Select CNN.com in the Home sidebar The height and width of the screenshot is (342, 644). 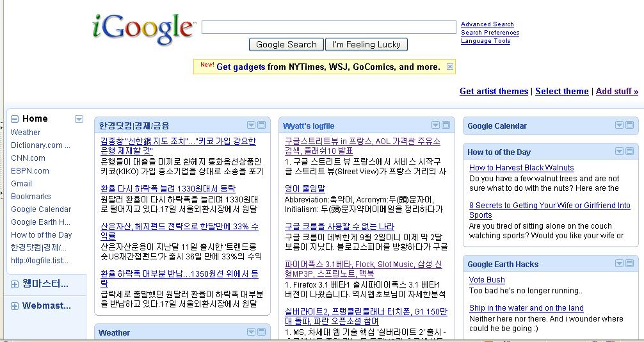click(28, 158)
